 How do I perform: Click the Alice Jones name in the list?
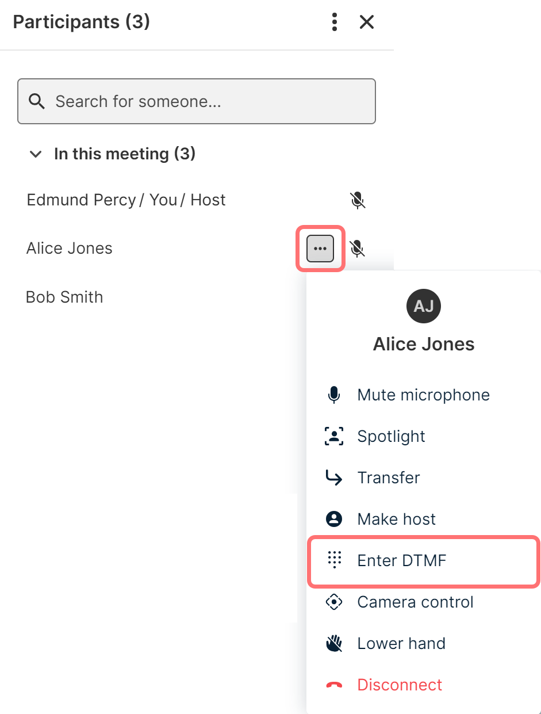(x=70, y=249)
